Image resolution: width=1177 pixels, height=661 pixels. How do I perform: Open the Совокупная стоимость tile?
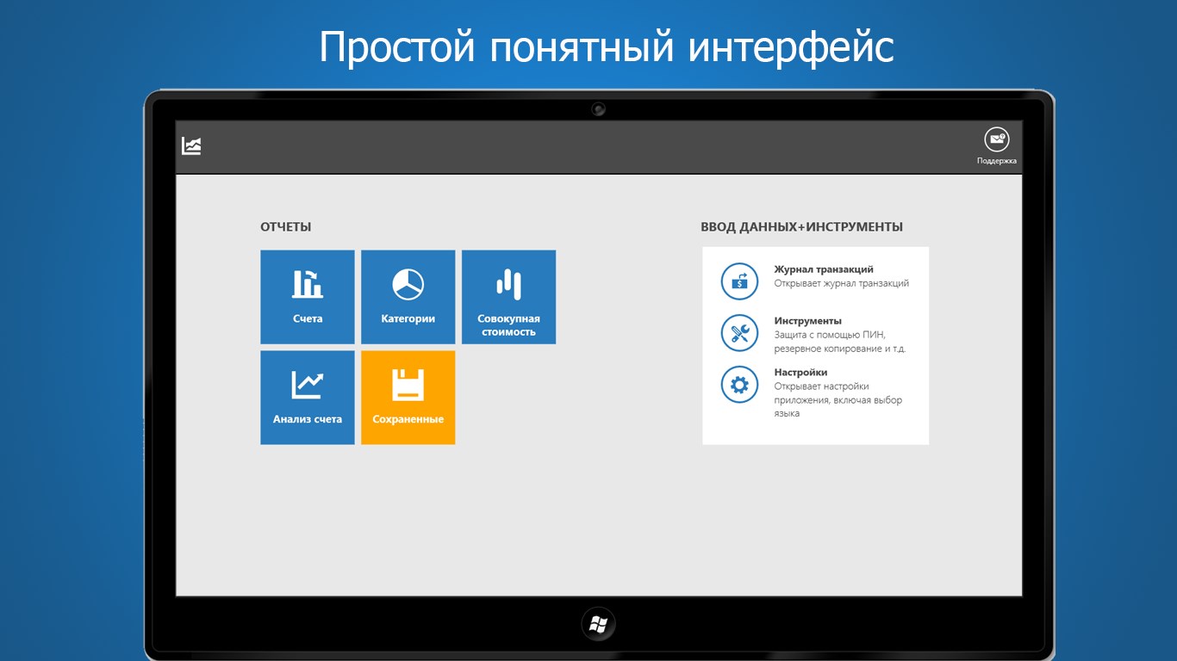[508, 296]
